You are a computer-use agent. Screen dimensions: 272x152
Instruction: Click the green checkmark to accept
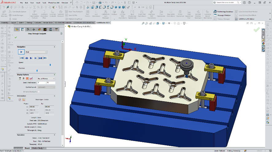(x=16, y=37)
